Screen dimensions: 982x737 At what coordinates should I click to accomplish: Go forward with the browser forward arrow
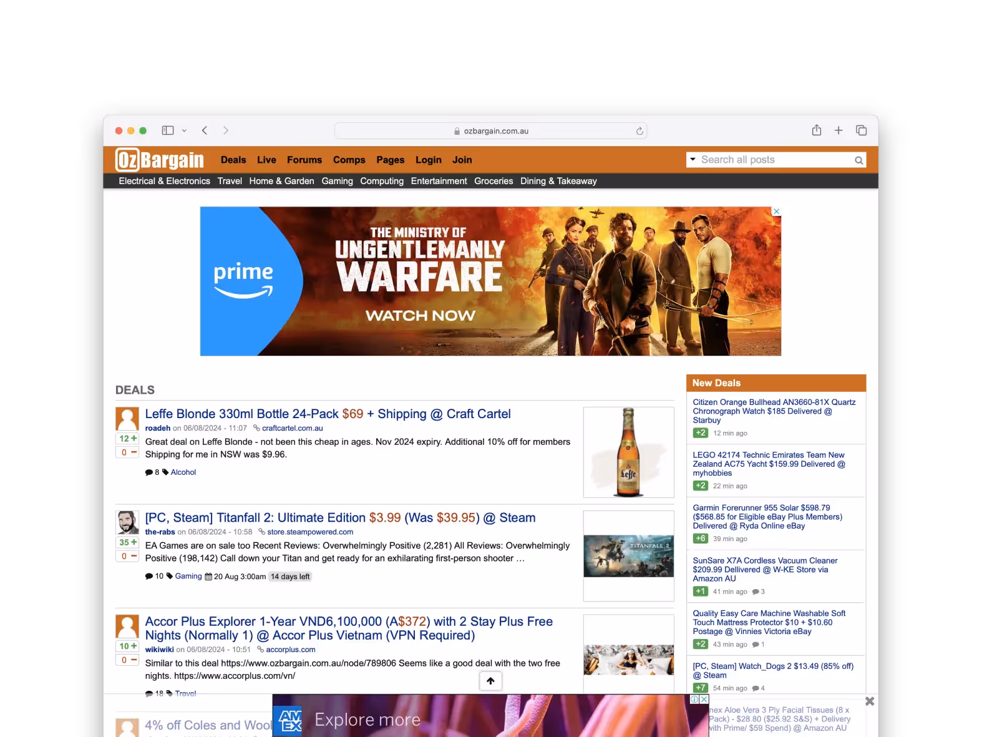226,130
